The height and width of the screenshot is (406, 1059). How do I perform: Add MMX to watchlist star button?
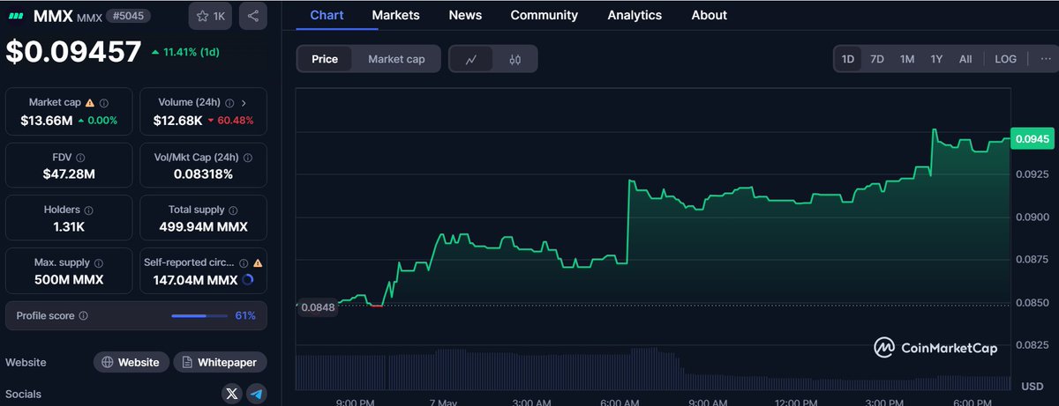point(210,16)
